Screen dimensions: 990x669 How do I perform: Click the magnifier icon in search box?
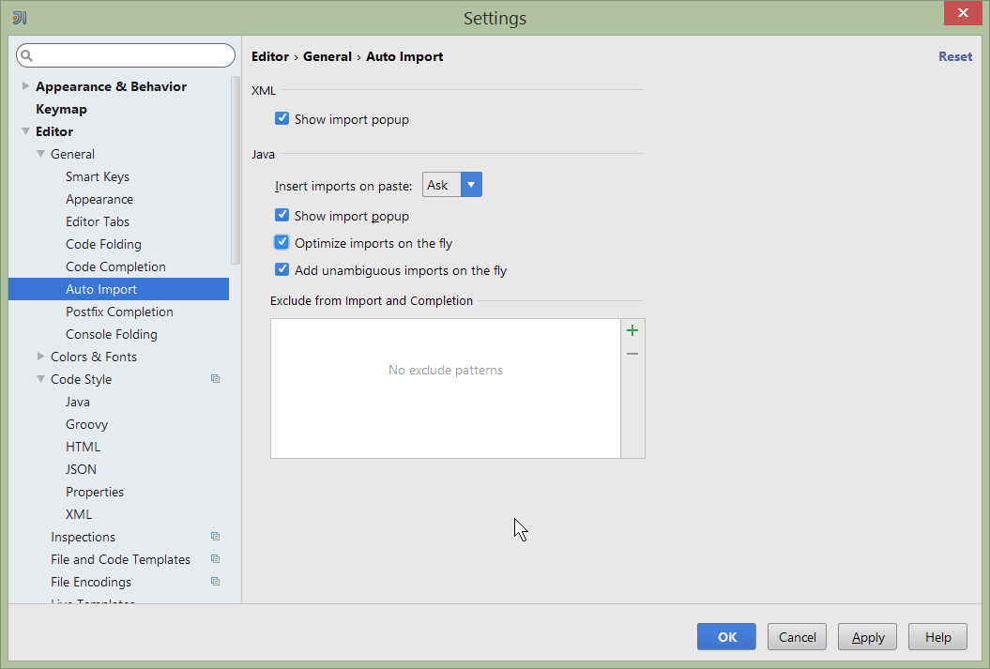coord(27,56)
